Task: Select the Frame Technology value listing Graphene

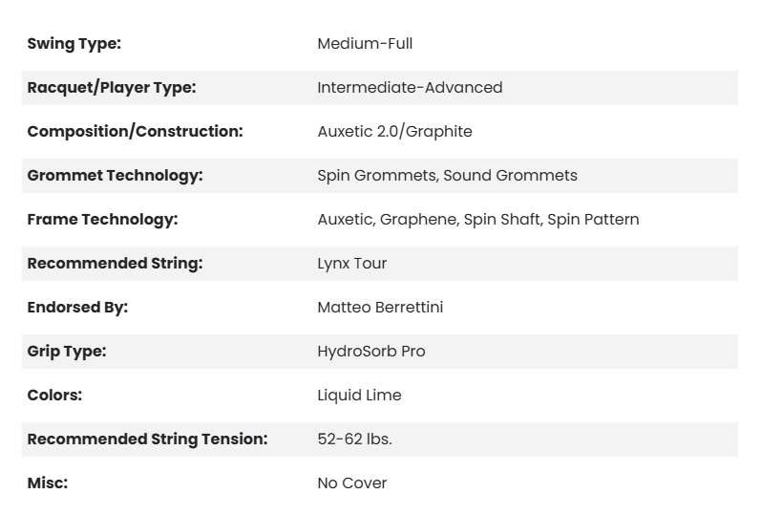Action: [477, 220]
